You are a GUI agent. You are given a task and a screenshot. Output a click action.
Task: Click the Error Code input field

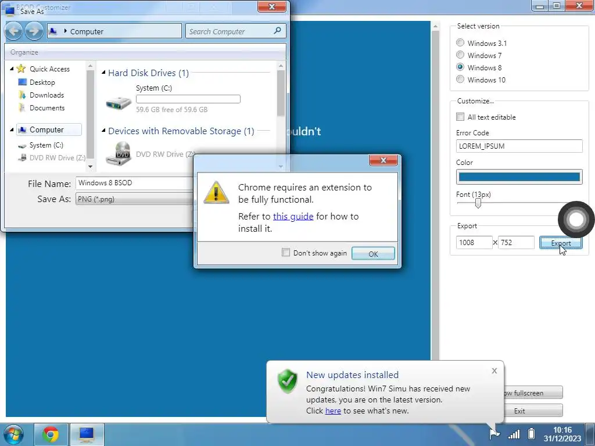point(519,146)
